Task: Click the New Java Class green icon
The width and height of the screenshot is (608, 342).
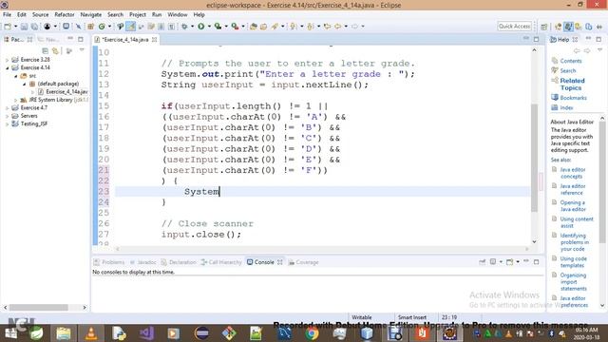Action: 102,27
